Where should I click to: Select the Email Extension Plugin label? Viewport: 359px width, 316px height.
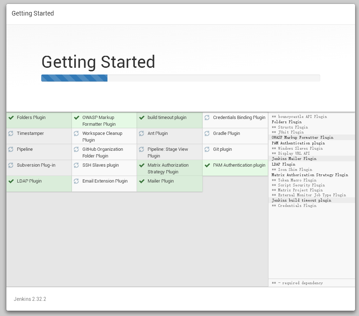[105, 181]
